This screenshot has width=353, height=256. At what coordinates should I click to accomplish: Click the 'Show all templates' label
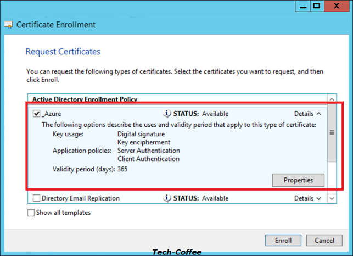tap(64, 213)
